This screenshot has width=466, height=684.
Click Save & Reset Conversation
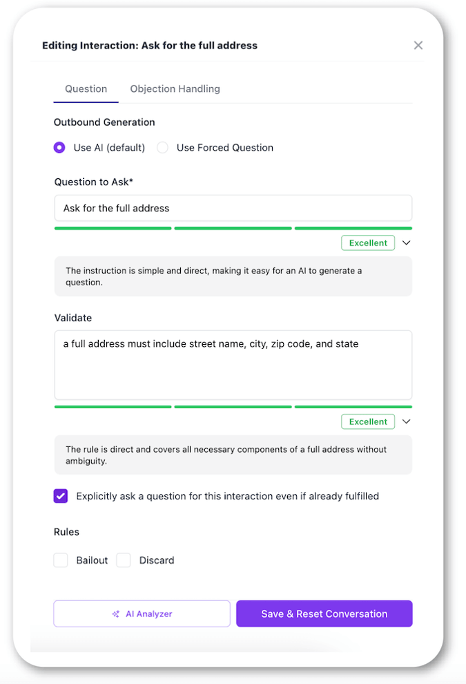tap(324, 614)
